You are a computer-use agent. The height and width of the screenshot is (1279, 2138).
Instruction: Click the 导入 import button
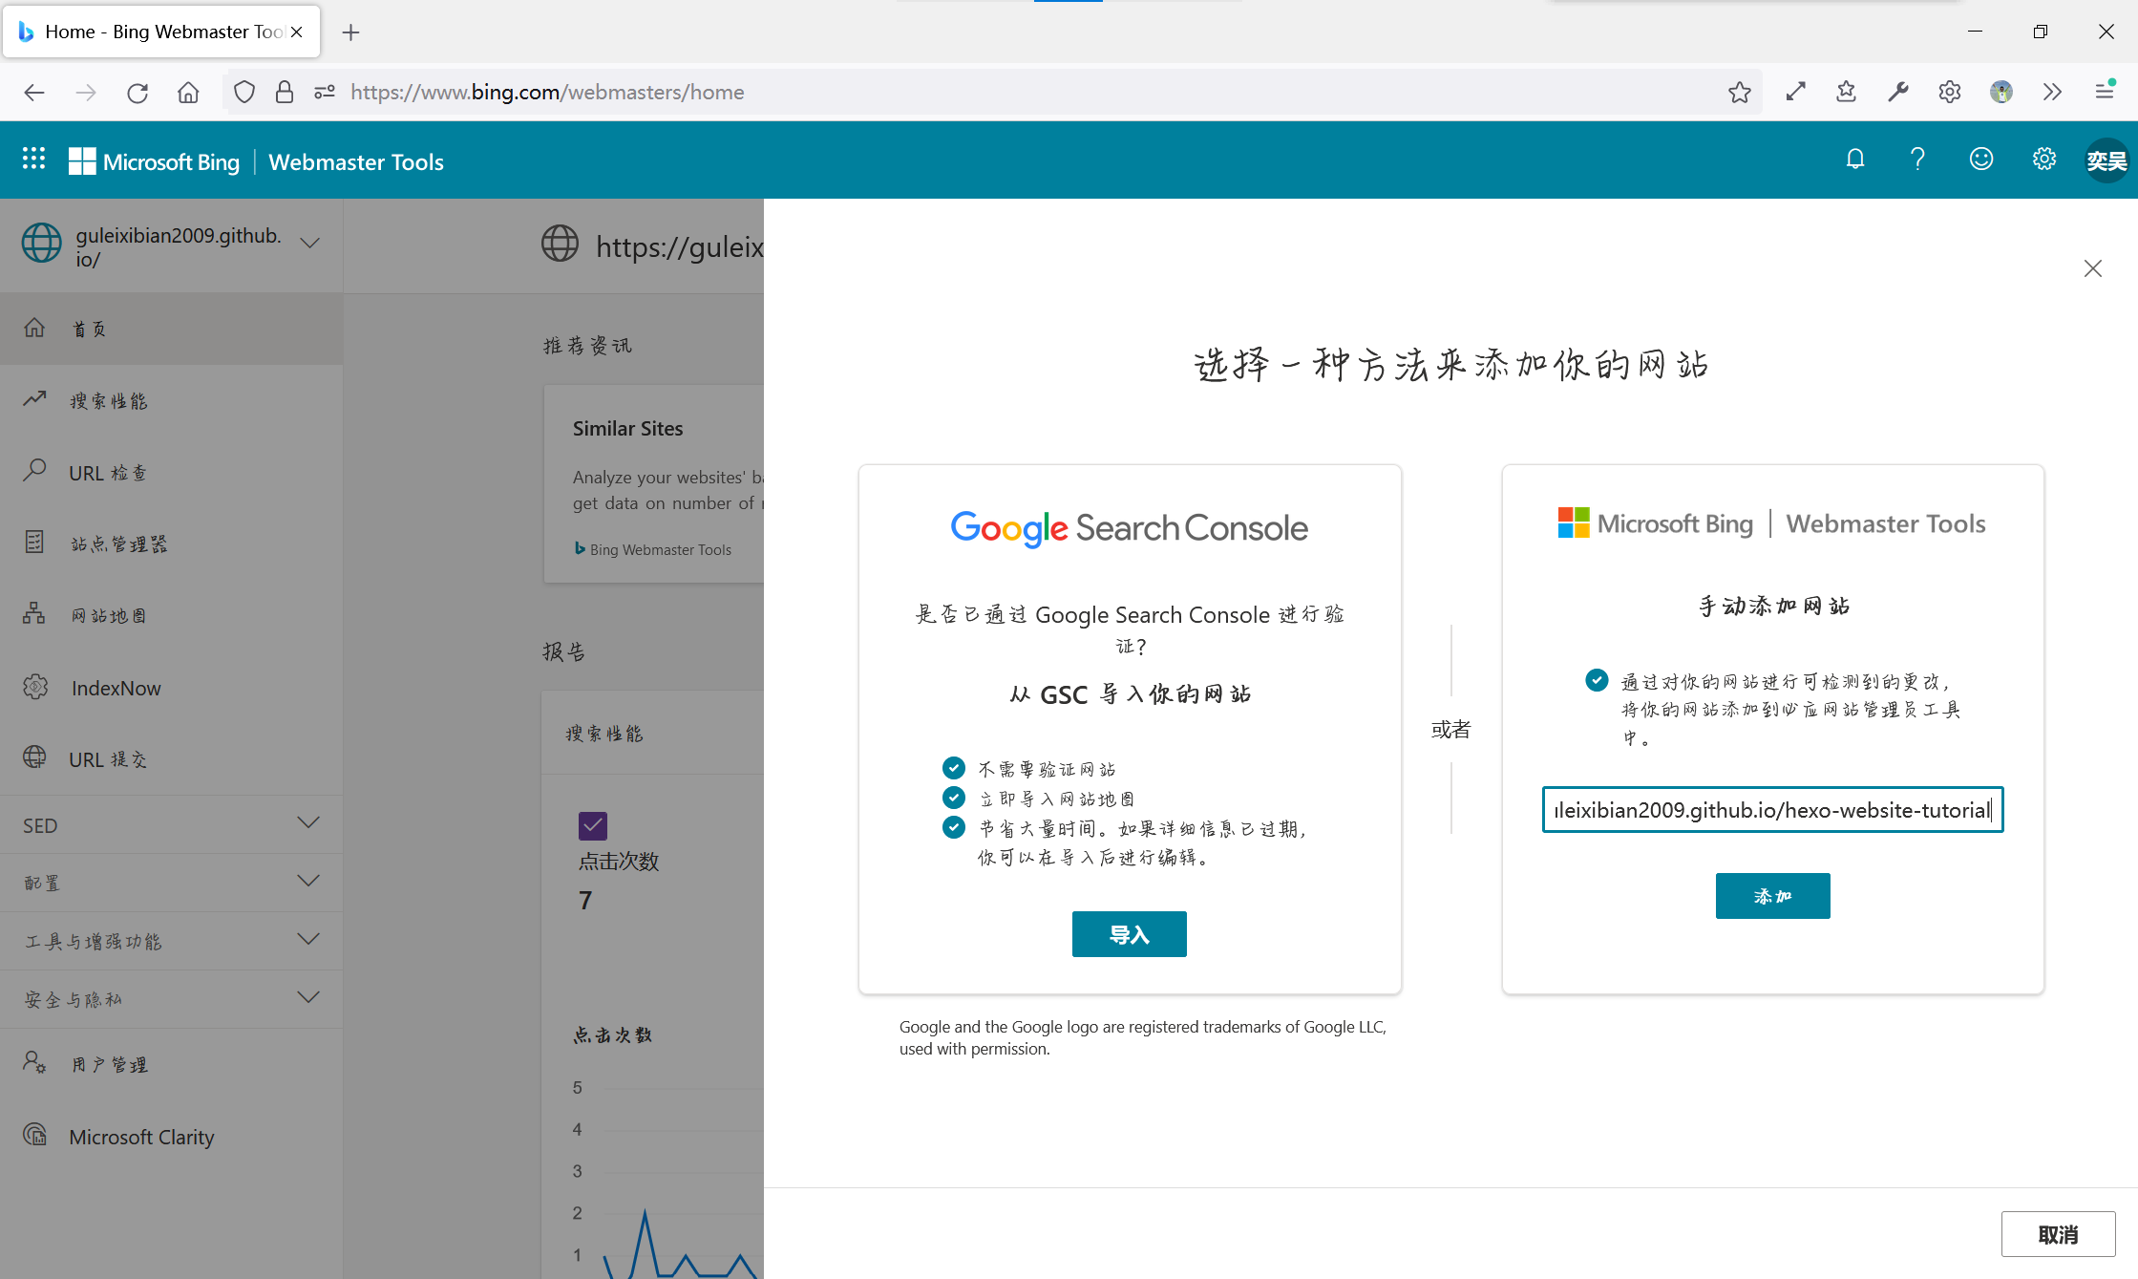(x=1129, y=934)
